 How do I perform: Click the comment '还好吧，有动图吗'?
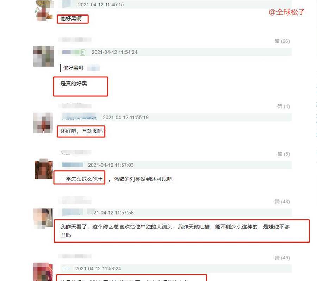tap(83, 131)
